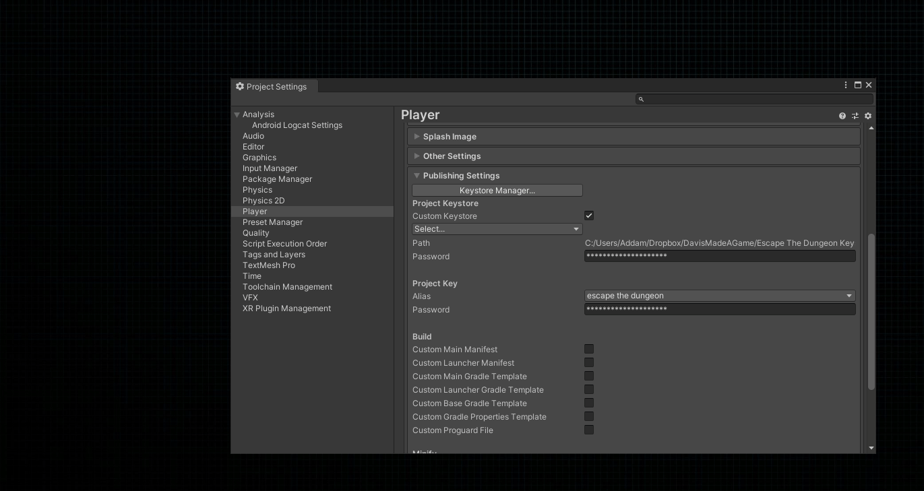Screen dimensions: 924x491
Task: Click the keystore Path value text
Action: 719,243
